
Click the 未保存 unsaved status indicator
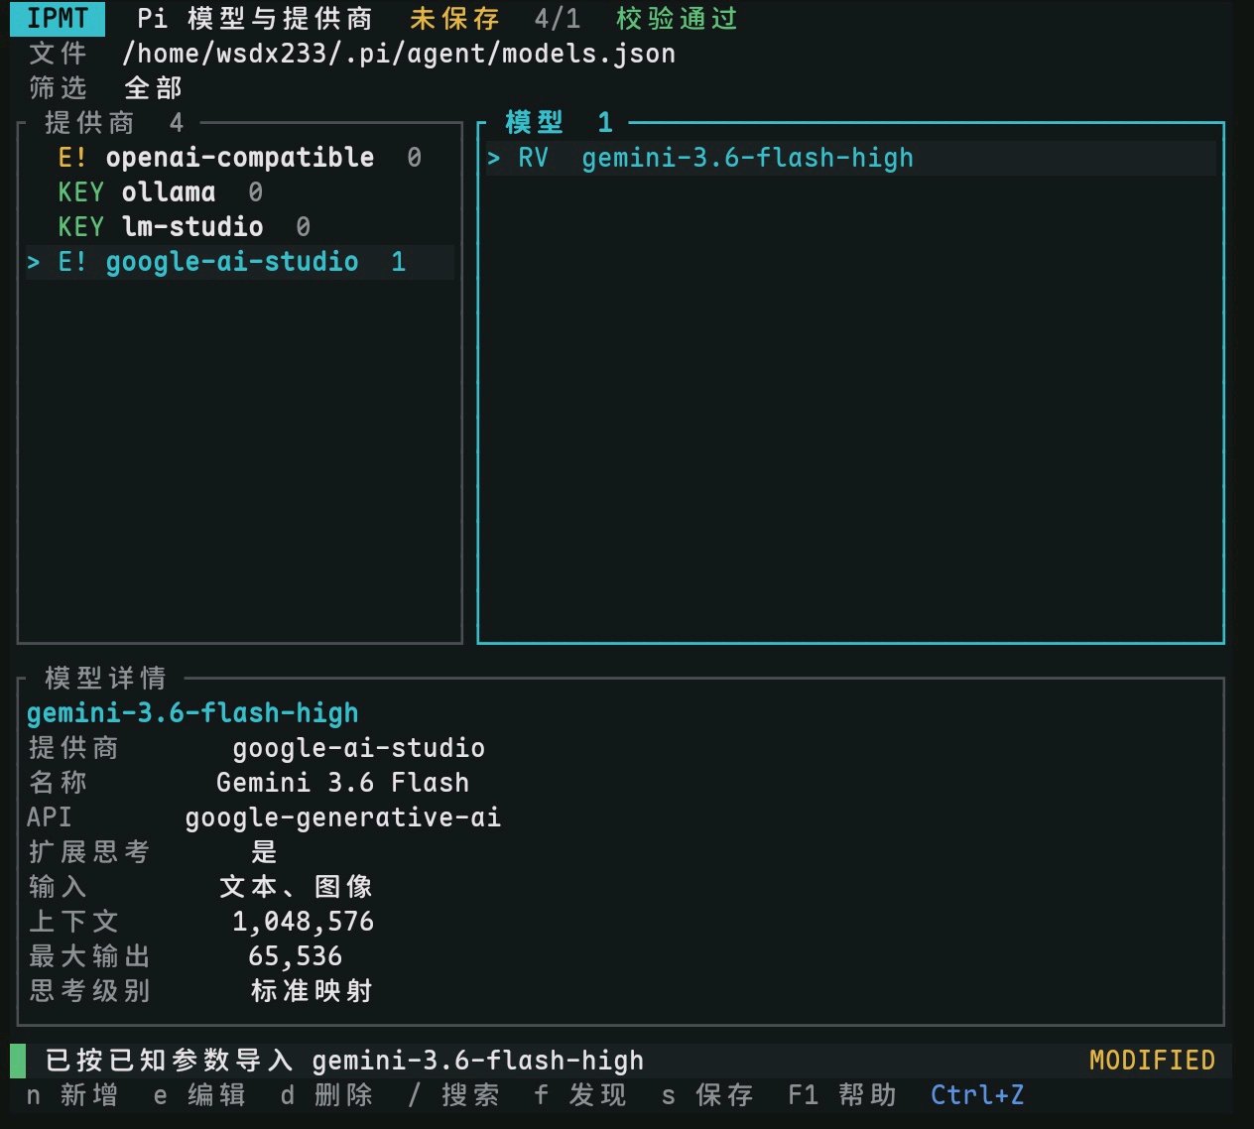(454, 19)
